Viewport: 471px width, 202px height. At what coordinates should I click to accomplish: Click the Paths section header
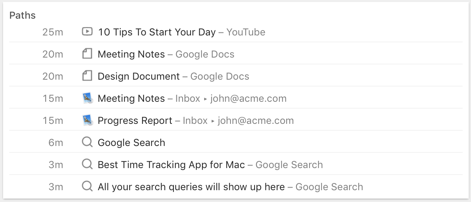click(22, 15)
